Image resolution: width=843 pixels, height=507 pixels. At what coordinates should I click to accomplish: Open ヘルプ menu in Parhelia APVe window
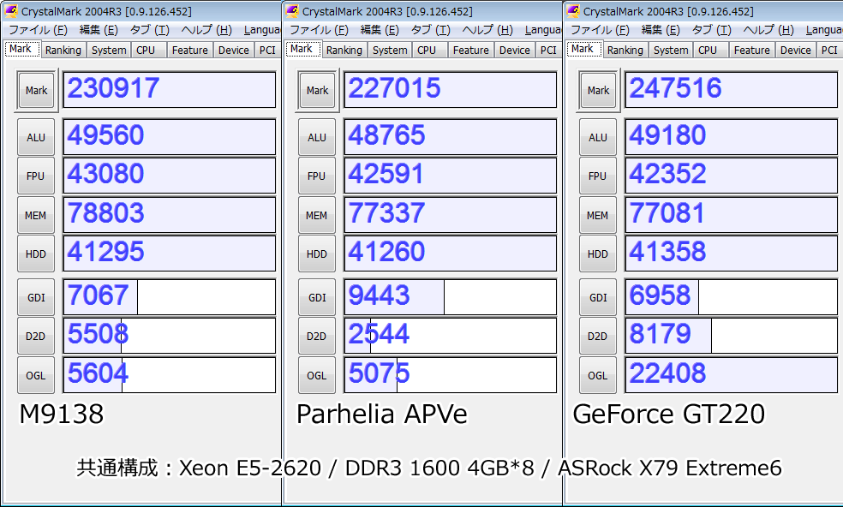(487, 30)
